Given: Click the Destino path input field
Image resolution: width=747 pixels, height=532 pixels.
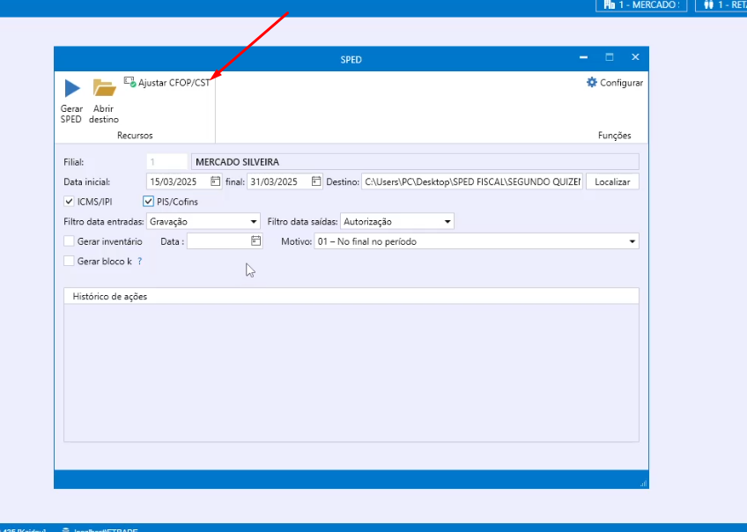Looking at the screenshot, I should 471,181.
